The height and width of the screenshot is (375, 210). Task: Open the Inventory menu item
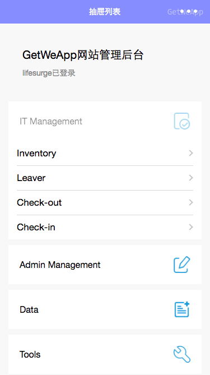[x=105, y=153]
